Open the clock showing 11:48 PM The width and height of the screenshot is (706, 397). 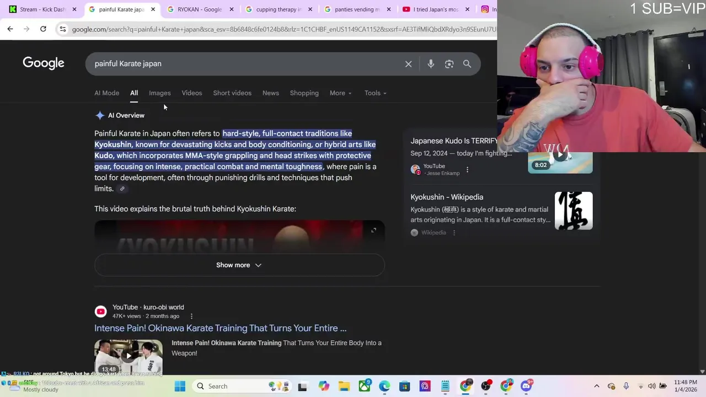point(686,386)
